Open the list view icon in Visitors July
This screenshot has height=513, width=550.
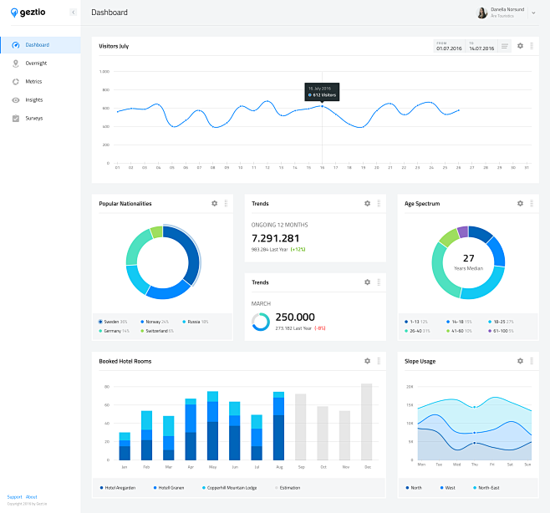coord(504,46)
